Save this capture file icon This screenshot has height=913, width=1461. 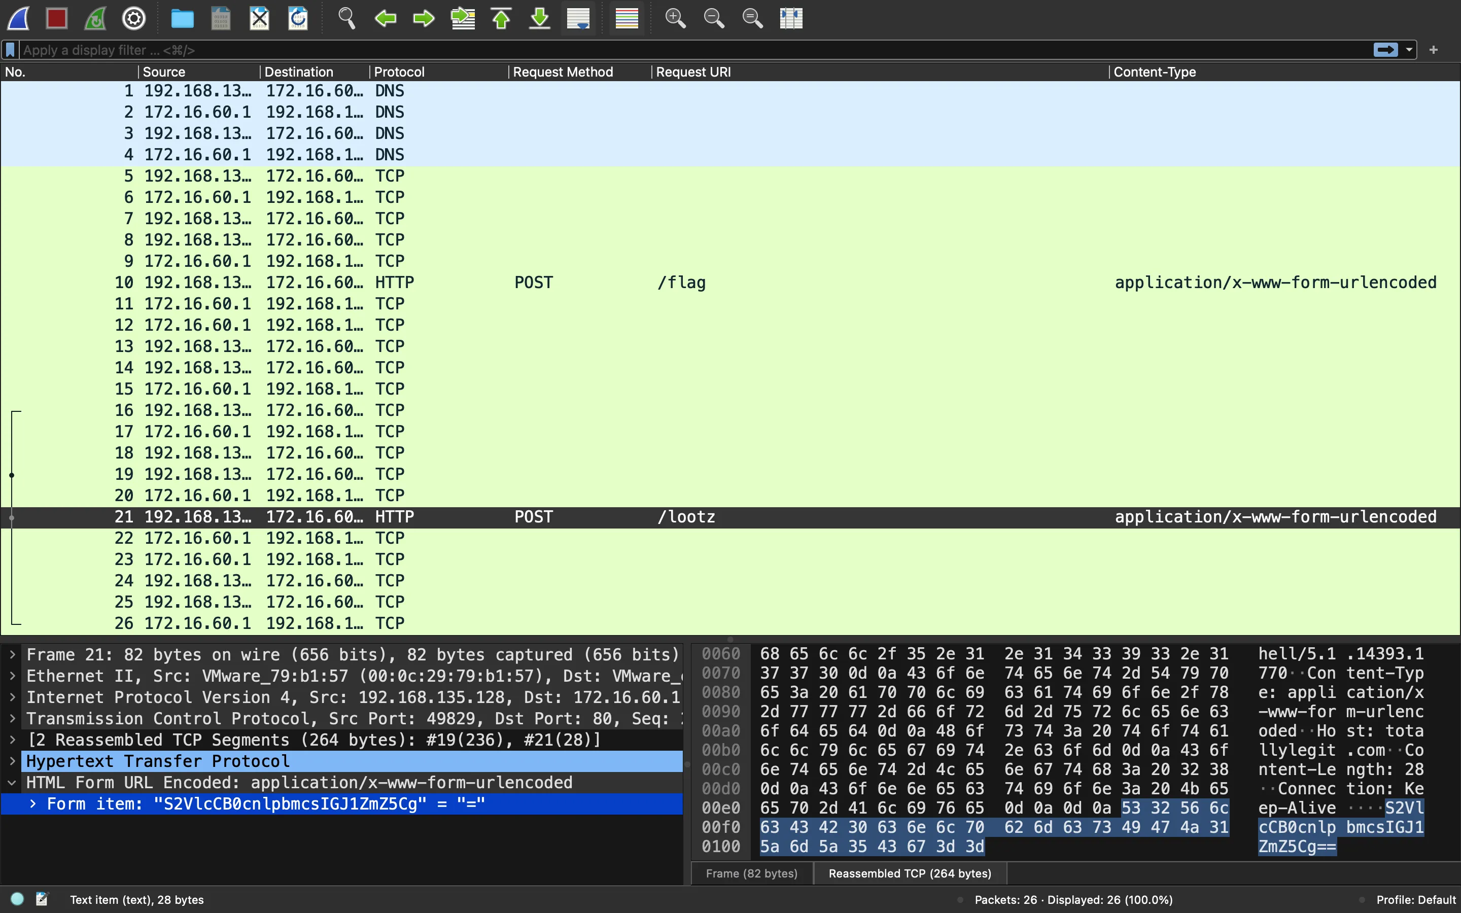point(221,18)
